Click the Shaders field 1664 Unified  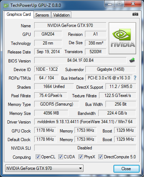coord(54,87)
